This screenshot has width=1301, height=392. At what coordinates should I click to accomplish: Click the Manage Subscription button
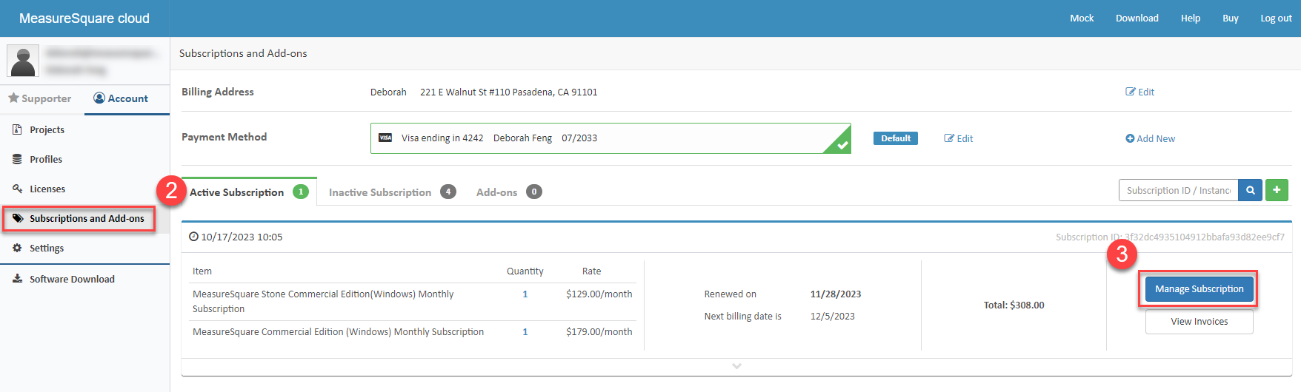pyautogui.click(x=1199, y=288)
